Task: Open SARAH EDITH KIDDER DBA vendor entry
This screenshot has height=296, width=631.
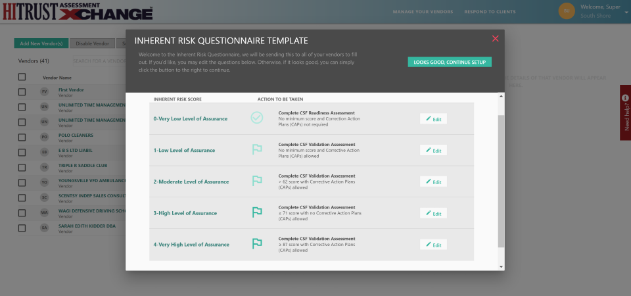Action: [x=87, y=226]
